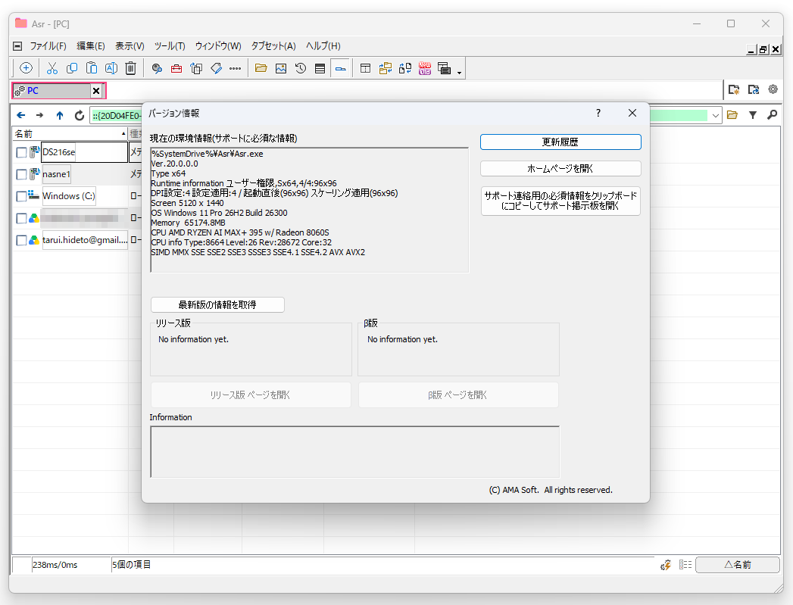
Task: Open ヘルプ(H) menu
Action: (x=323, y=46)
